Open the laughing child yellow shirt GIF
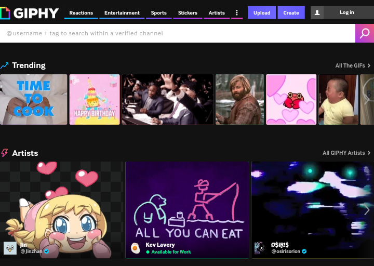The height and width of the screenshot is (266, 374). click(x=339, y=99)
